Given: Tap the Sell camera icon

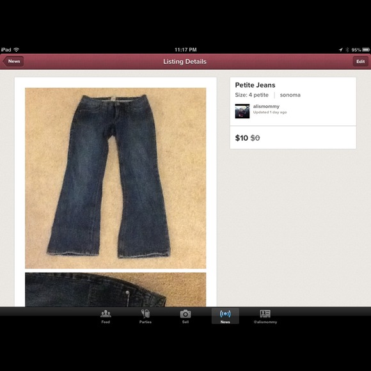Looking at the screenshot, I should (x=185, y=314).
